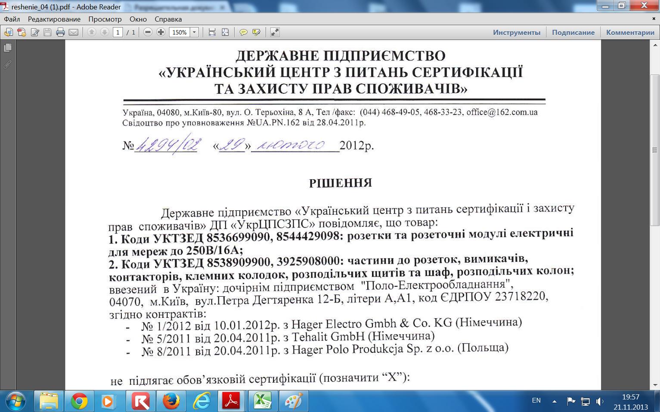Zoom out with the minus button
660x412 pixels.
(x=148, y=32)
